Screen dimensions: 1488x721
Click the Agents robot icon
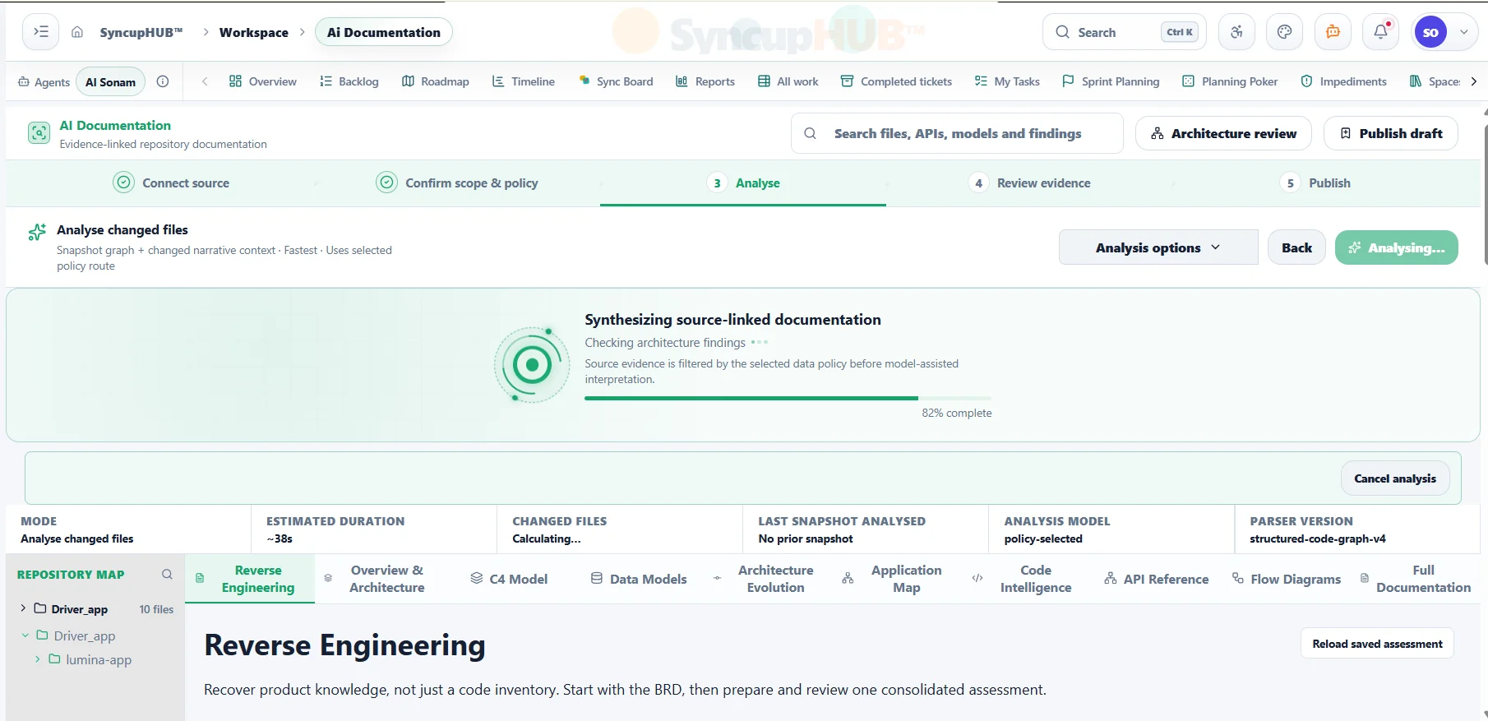click(24, 81)
